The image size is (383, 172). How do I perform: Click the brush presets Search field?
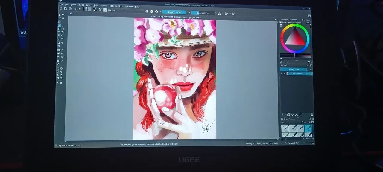291,139
